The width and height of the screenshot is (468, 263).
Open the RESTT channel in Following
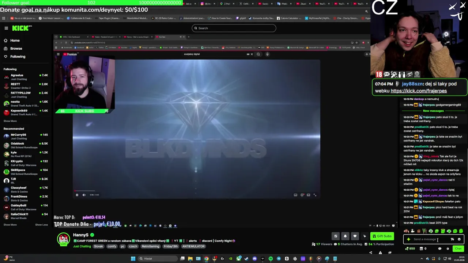[x=26, y=86]
